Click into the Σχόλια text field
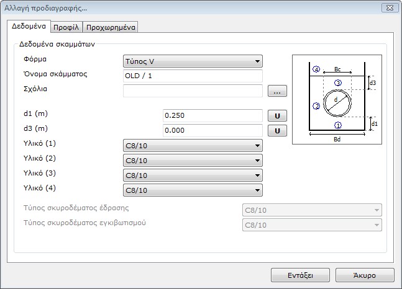The image size is (402, 289). click(193, 91)
